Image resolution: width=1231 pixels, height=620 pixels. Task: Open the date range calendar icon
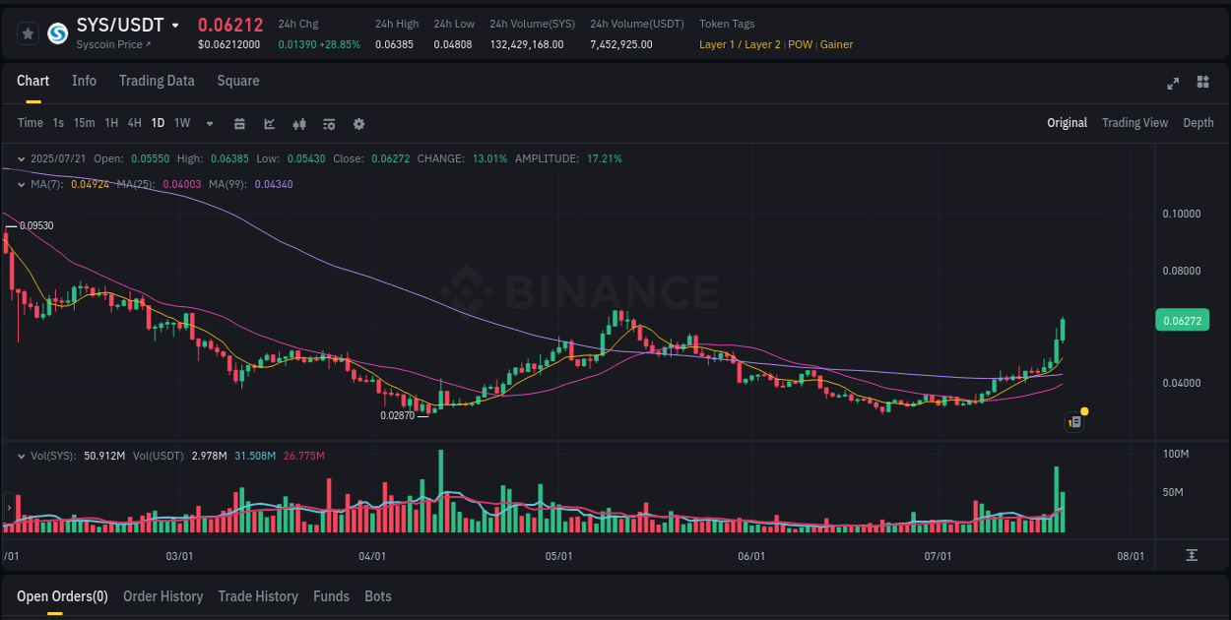coord(239,124)
